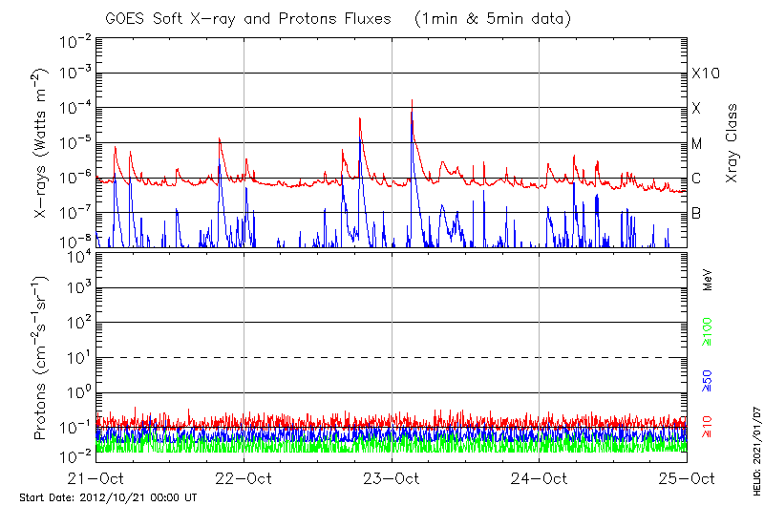This screenshot has width=764, height=506.
Task: Click the blue ≥50 MeV legend label
Action: 708,381
